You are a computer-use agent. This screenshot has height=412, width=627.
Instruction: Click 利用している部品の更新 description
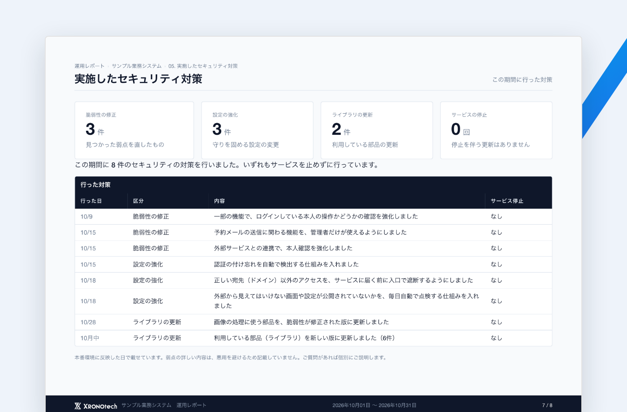(x=365, y=145)
